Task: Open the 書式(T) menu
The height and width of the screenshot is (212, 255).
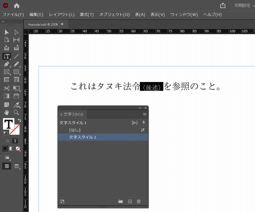Action: tap(87, 15)
